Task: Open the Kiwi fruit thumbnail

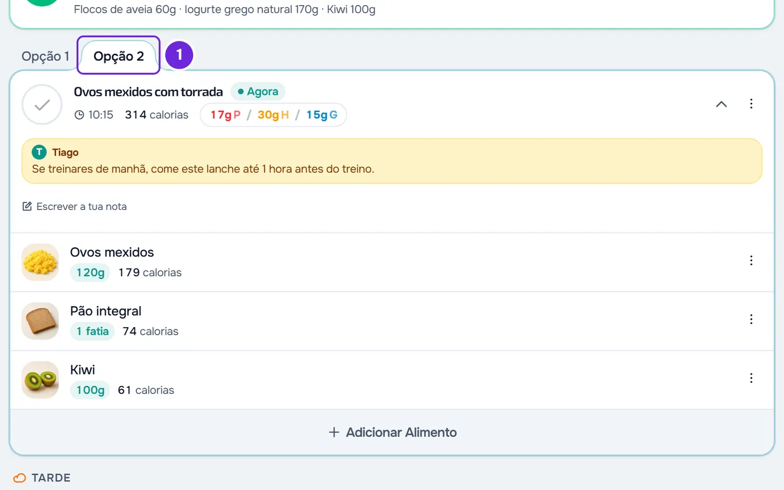Action: (x=40, y=380)
